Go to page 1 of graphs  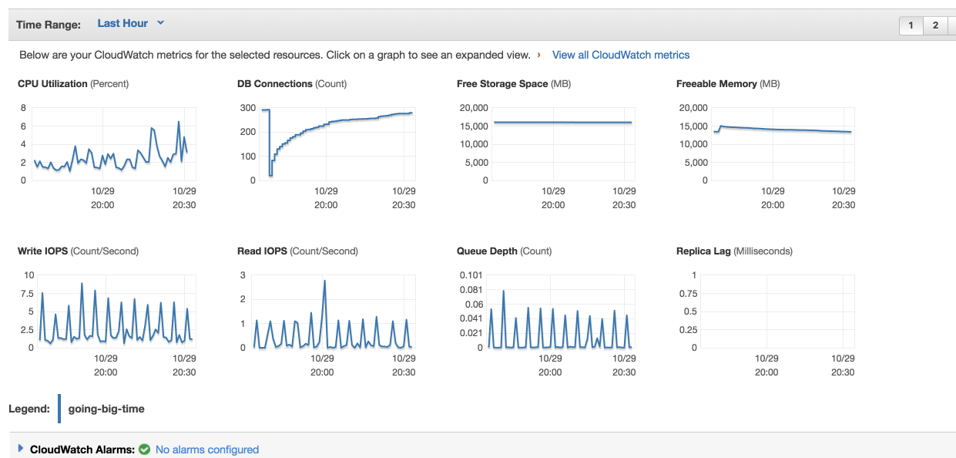tap(911, 25)
